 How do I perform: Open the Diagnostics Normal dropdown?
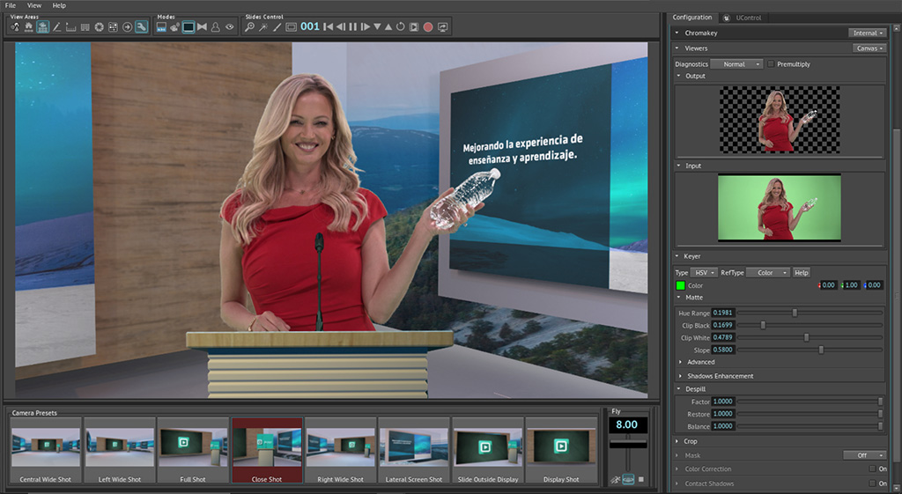[x=736, y=64]
